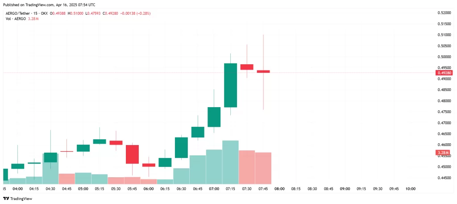Image resolution: width=457 pixels, height=204 pixels.
Task: Select the big red 05:45 candle body
Action: click(133, 154)
